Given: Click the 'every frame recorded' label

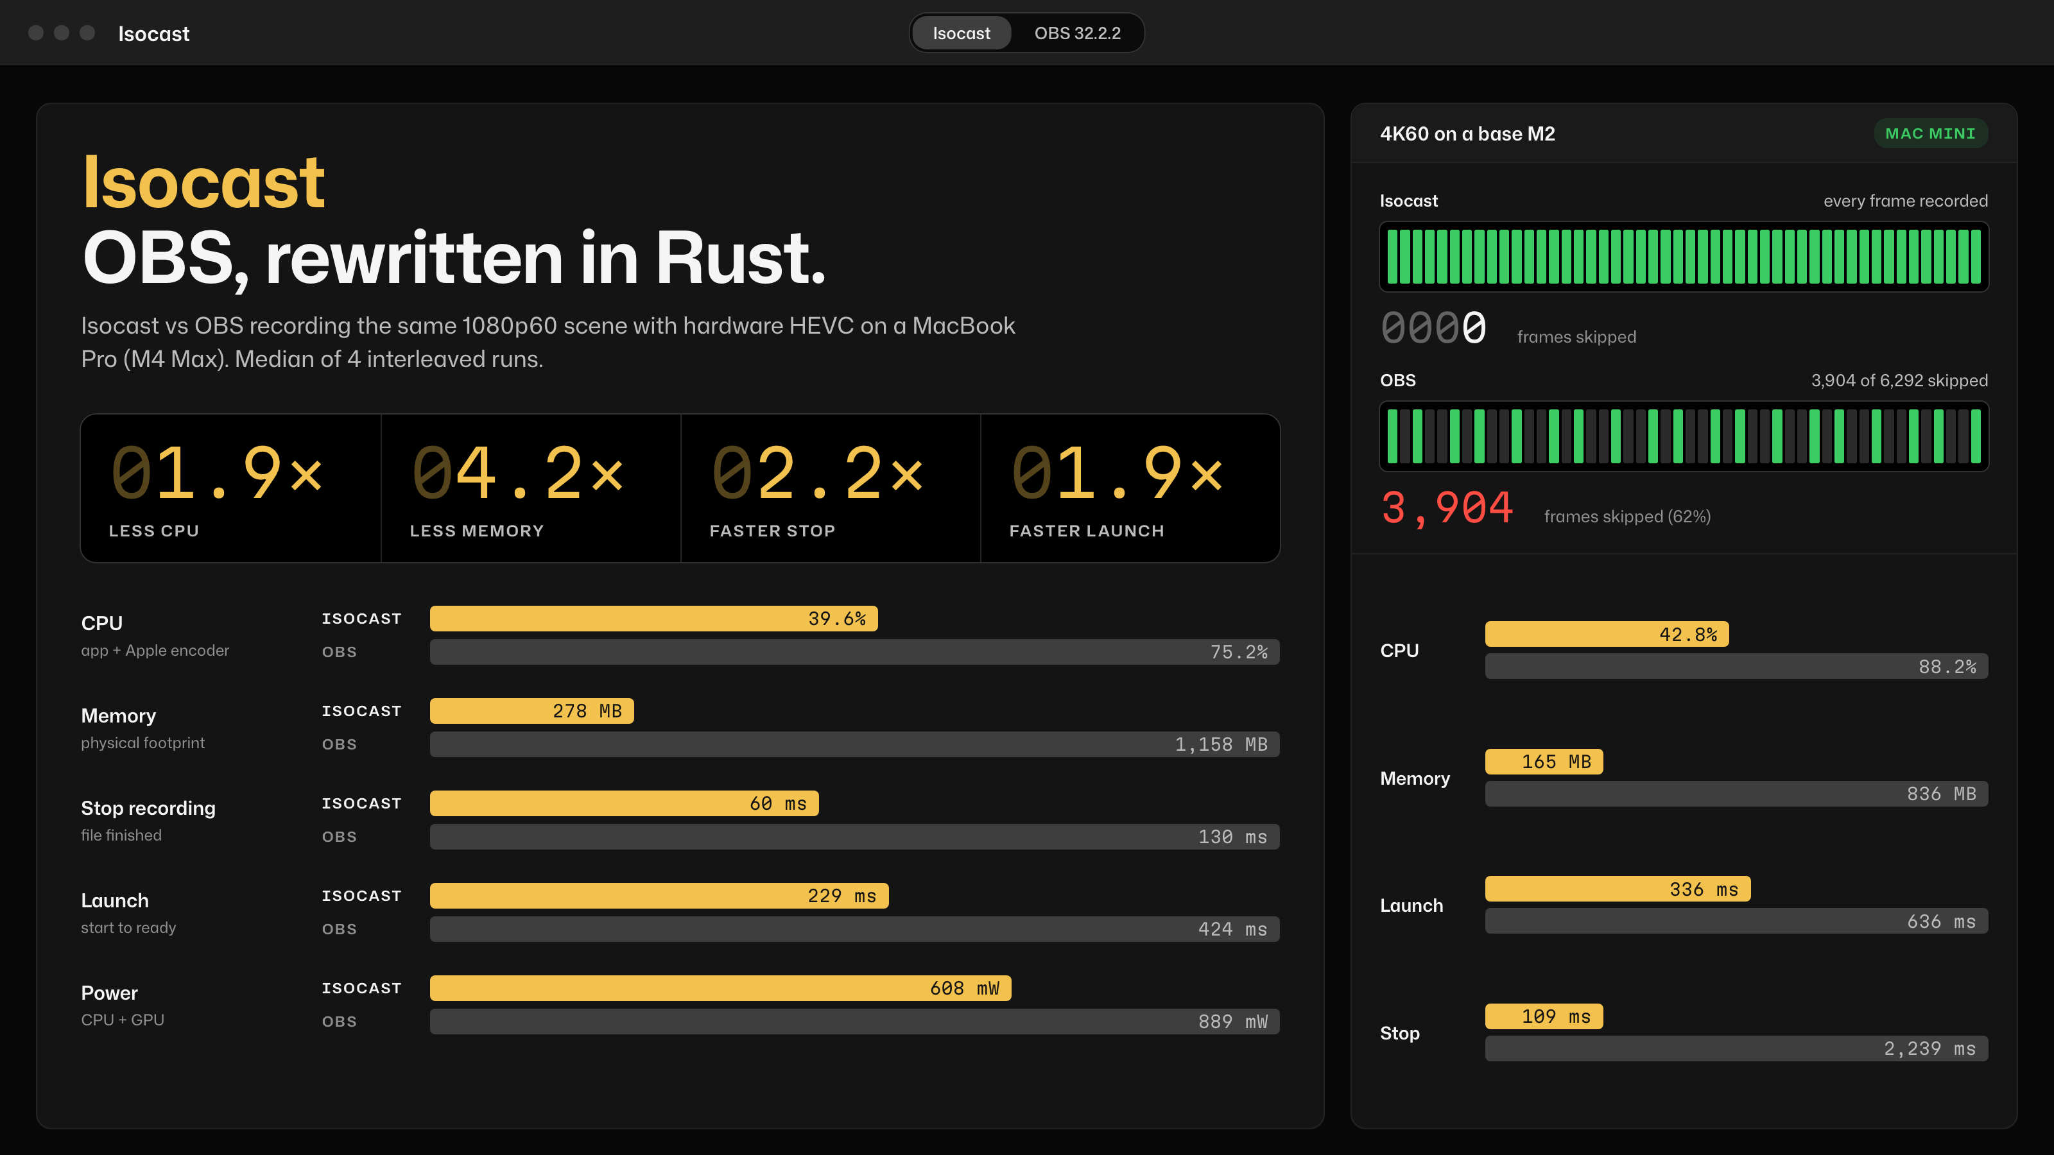Looking at the screenshot, I should tap(1905, 201).
